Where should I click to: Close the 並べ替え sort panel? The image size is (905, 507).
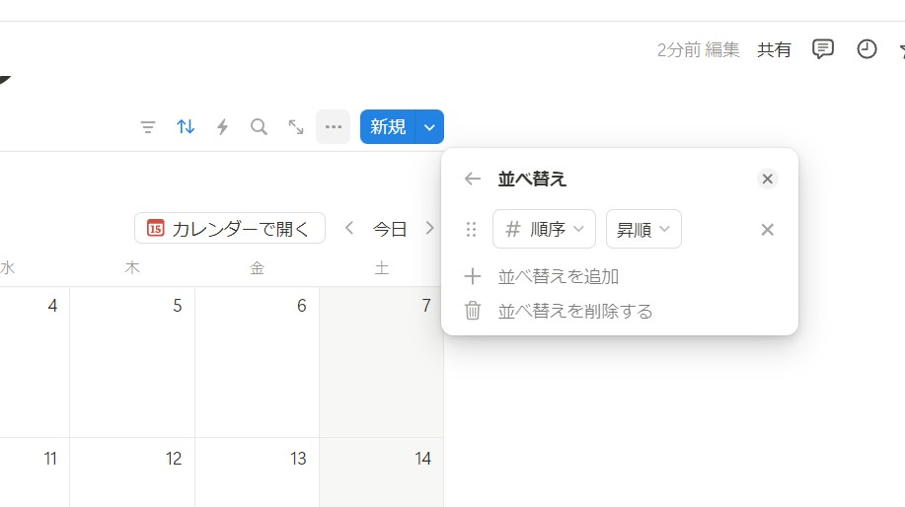(x=767, y=179)
